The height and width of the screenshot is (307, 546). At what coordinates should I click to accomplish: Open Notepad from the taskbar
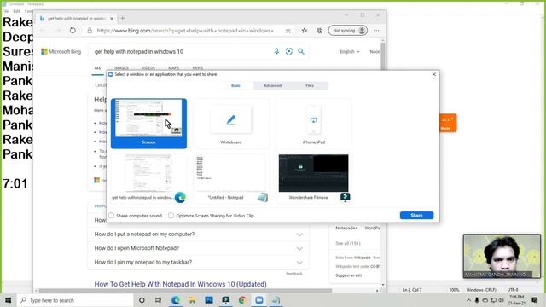(x=276, y=300)
